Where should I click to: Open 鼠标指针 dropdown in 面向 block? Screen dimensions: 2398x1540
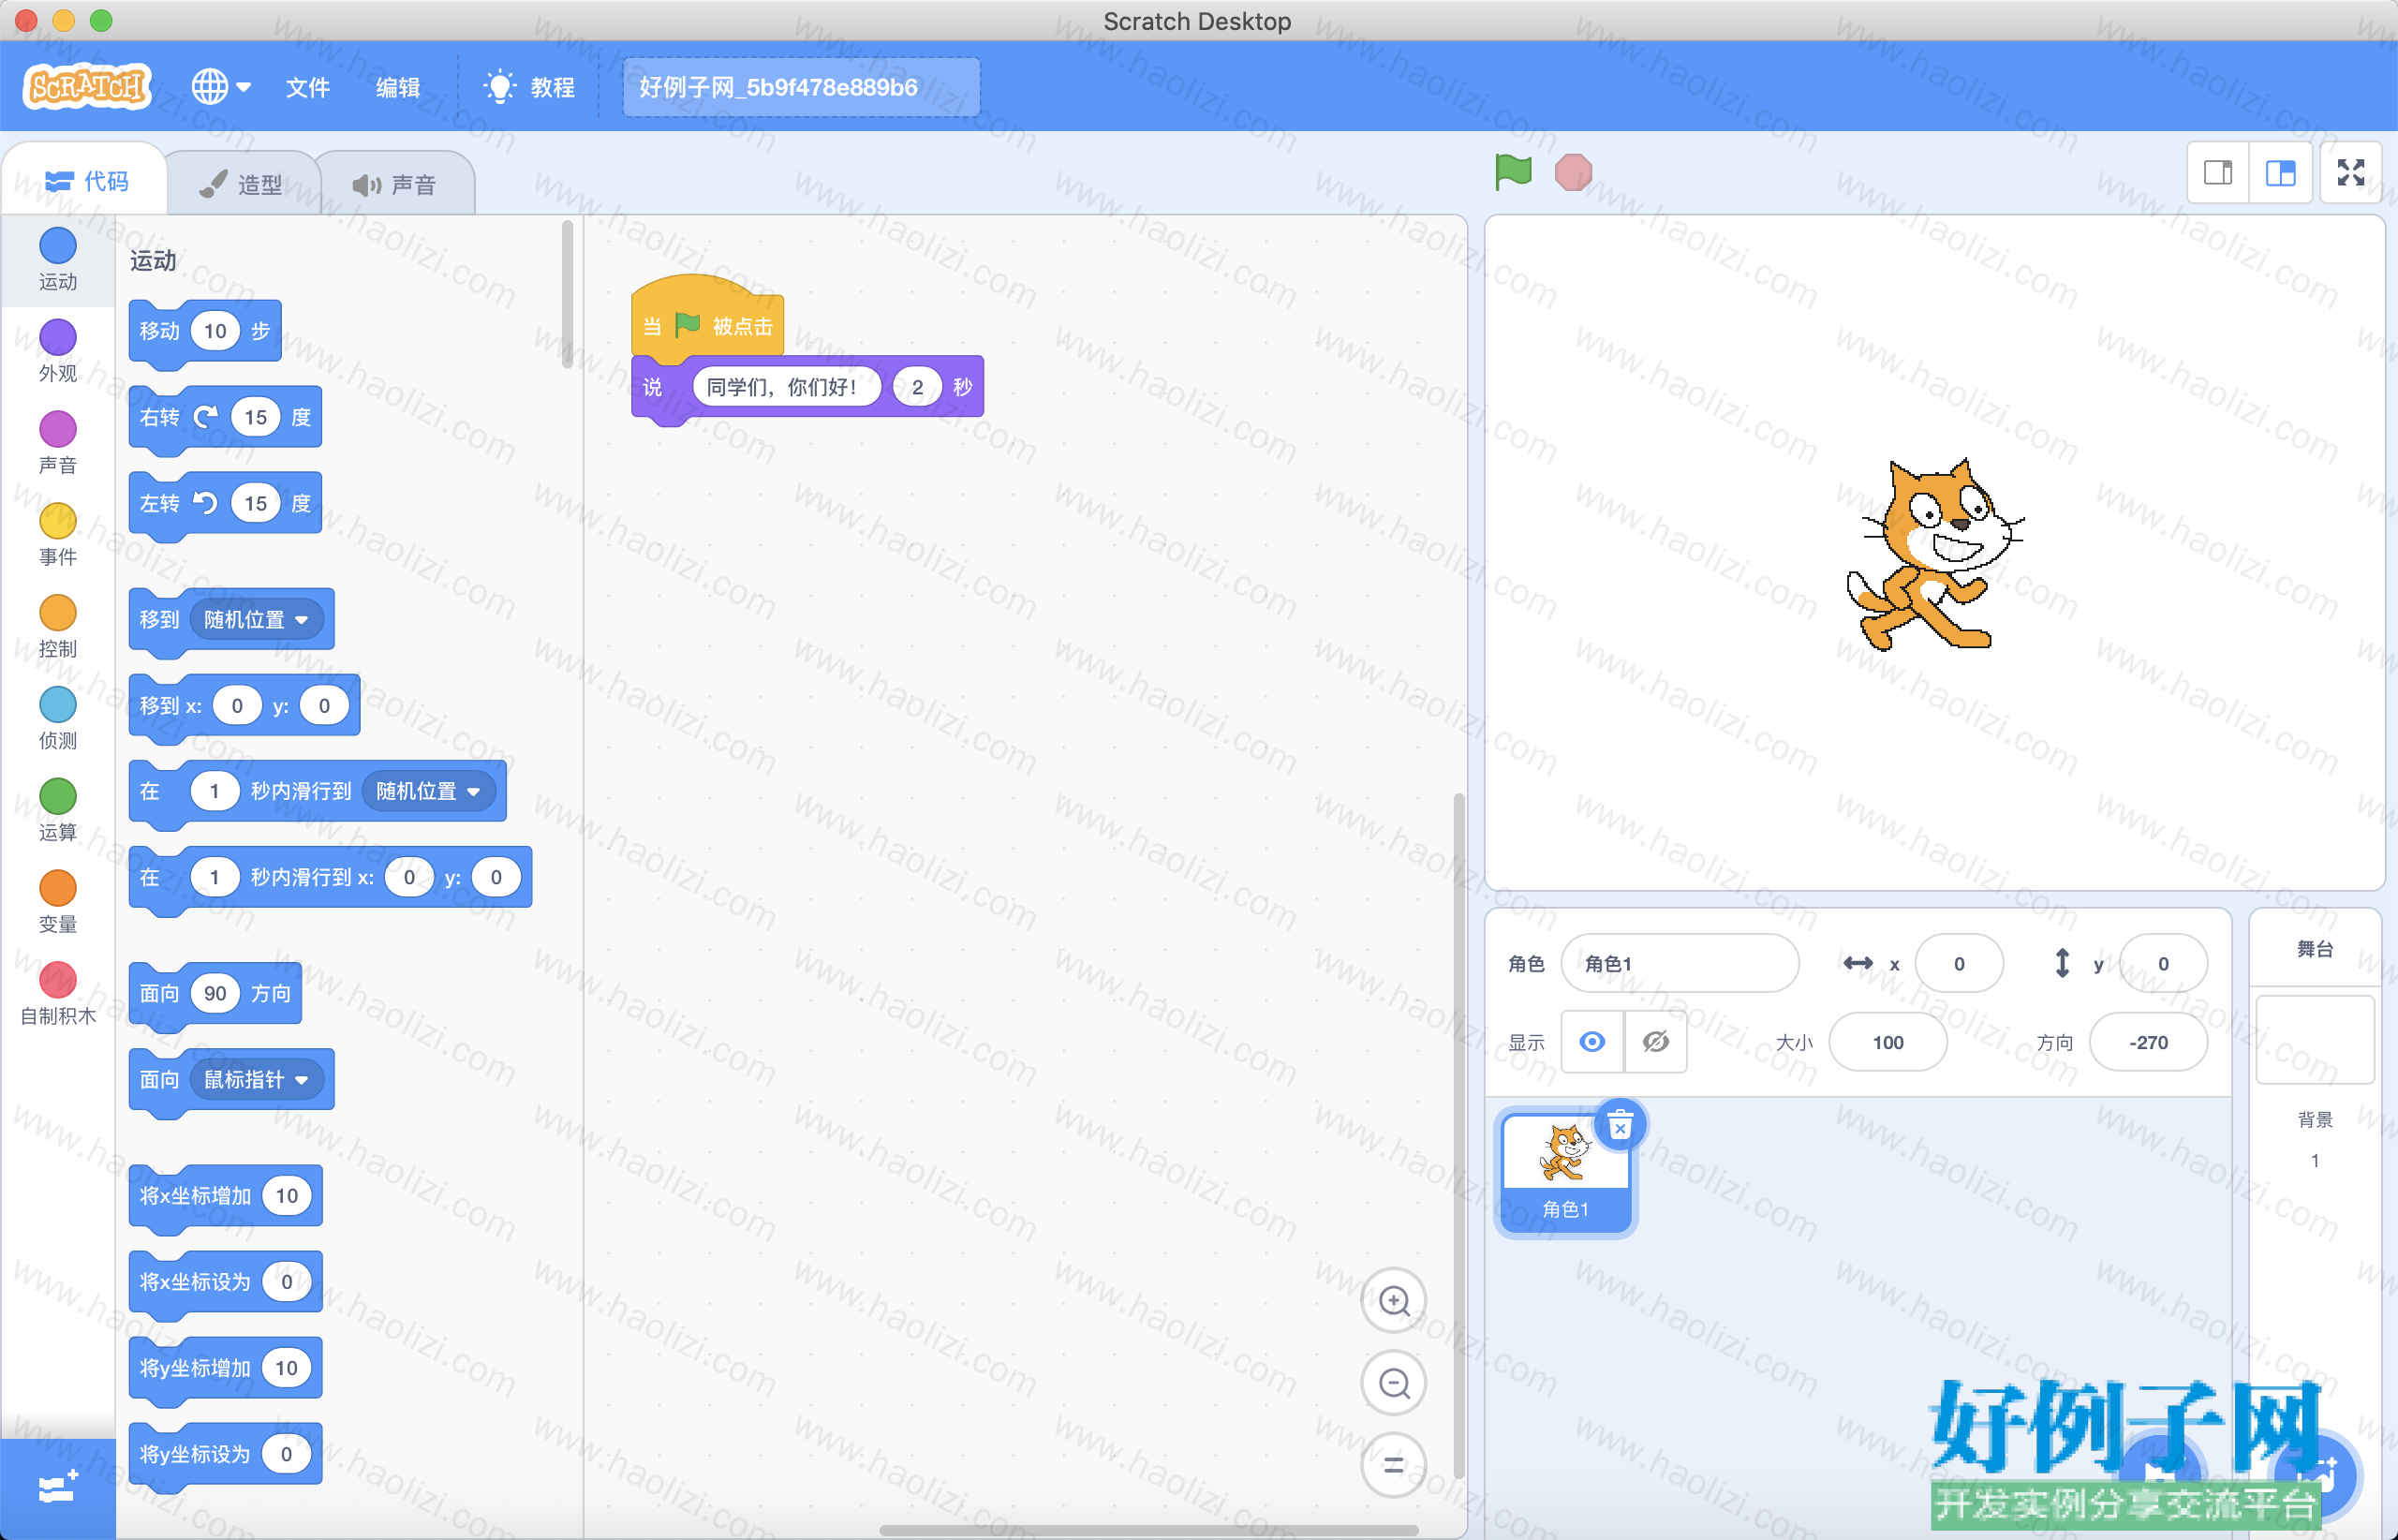pyautogui.click(x=256, y=1079)
